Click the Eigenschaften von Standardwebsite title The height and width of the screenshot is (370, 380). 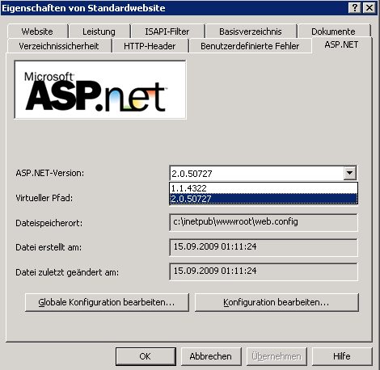(x=83, y=8)
